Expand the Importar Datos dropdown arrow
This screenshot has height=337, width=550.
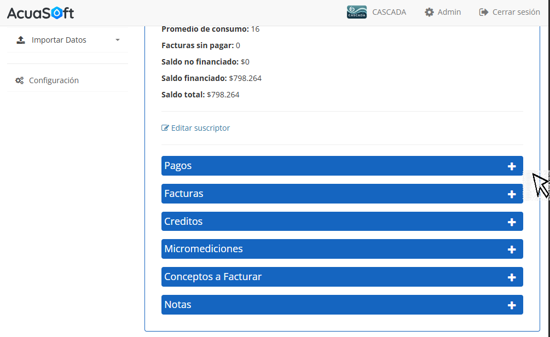118,40
